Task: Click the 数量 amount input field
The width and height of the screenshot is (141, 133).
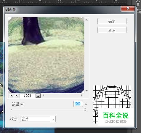Action: [x=78, y=104]
